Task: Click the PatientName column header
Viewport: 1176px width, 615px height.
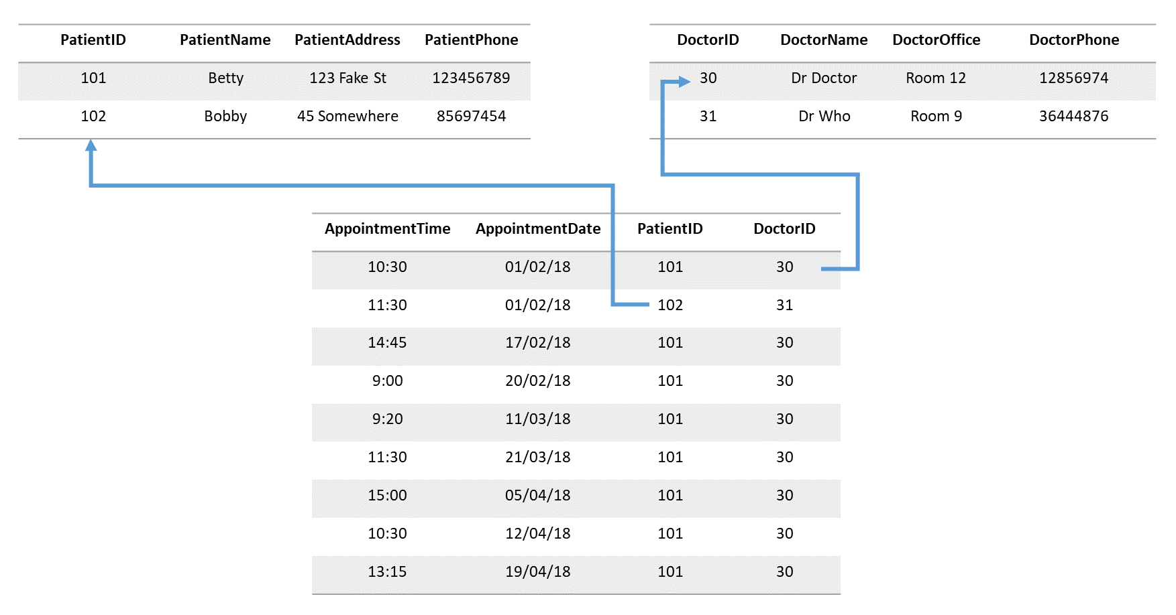Action: coord(225,40)
